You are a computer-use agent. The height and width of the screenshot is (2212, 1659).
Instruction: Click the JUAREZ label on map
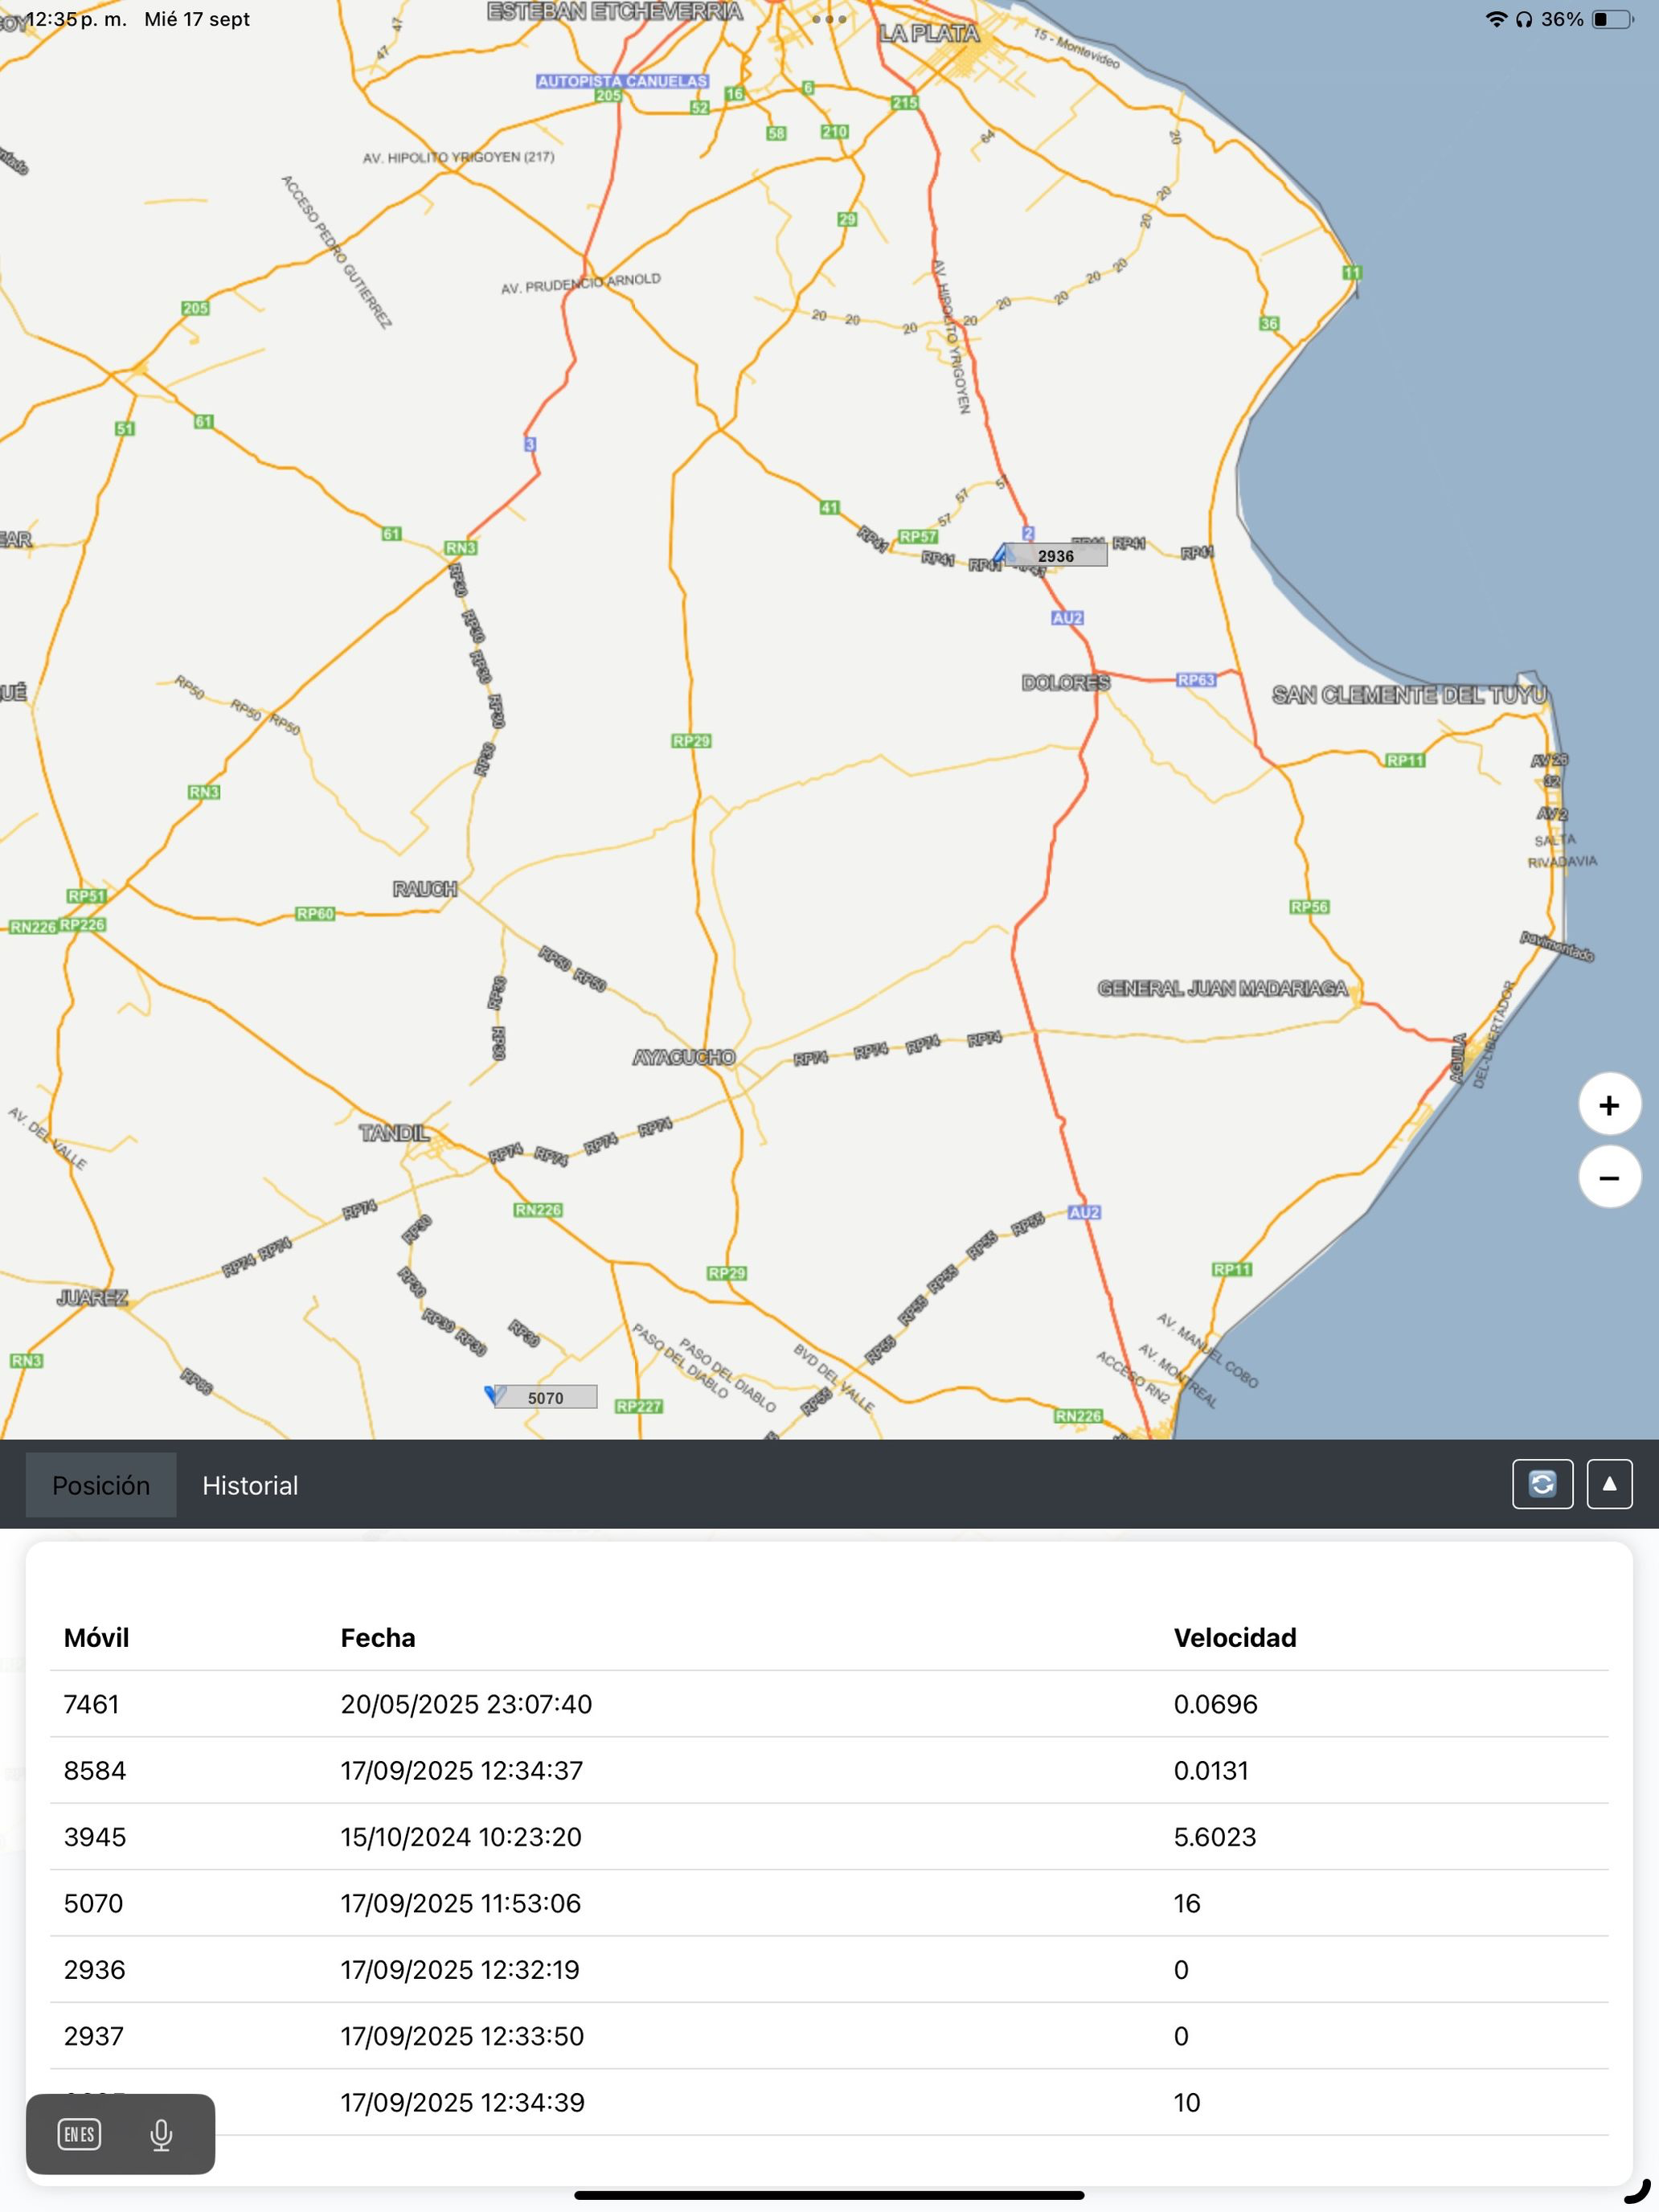(92, 1298)
